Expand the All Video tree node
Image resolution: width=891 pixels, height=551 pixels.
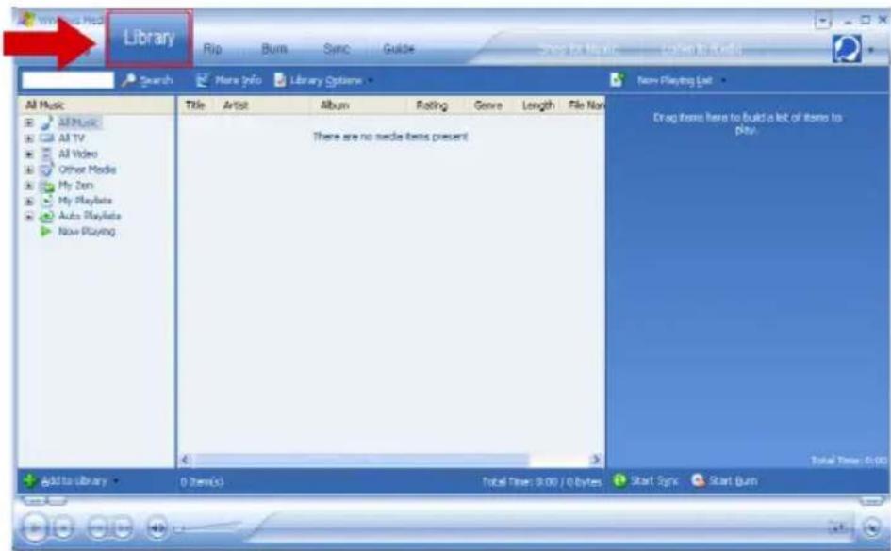pos(29,154)
